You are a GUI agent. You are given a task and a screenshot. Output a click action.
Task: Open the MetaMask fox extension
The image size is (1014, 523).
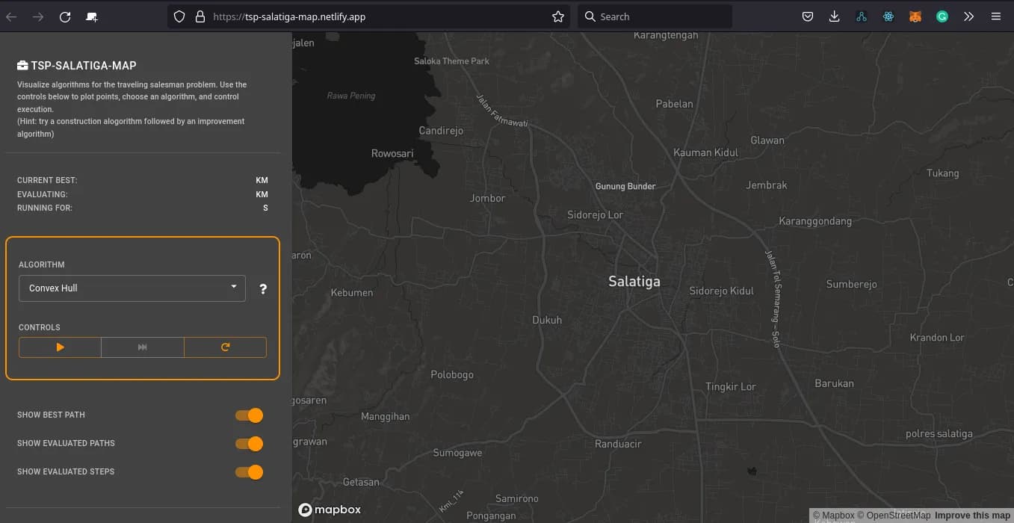click(x=915, y=16)
